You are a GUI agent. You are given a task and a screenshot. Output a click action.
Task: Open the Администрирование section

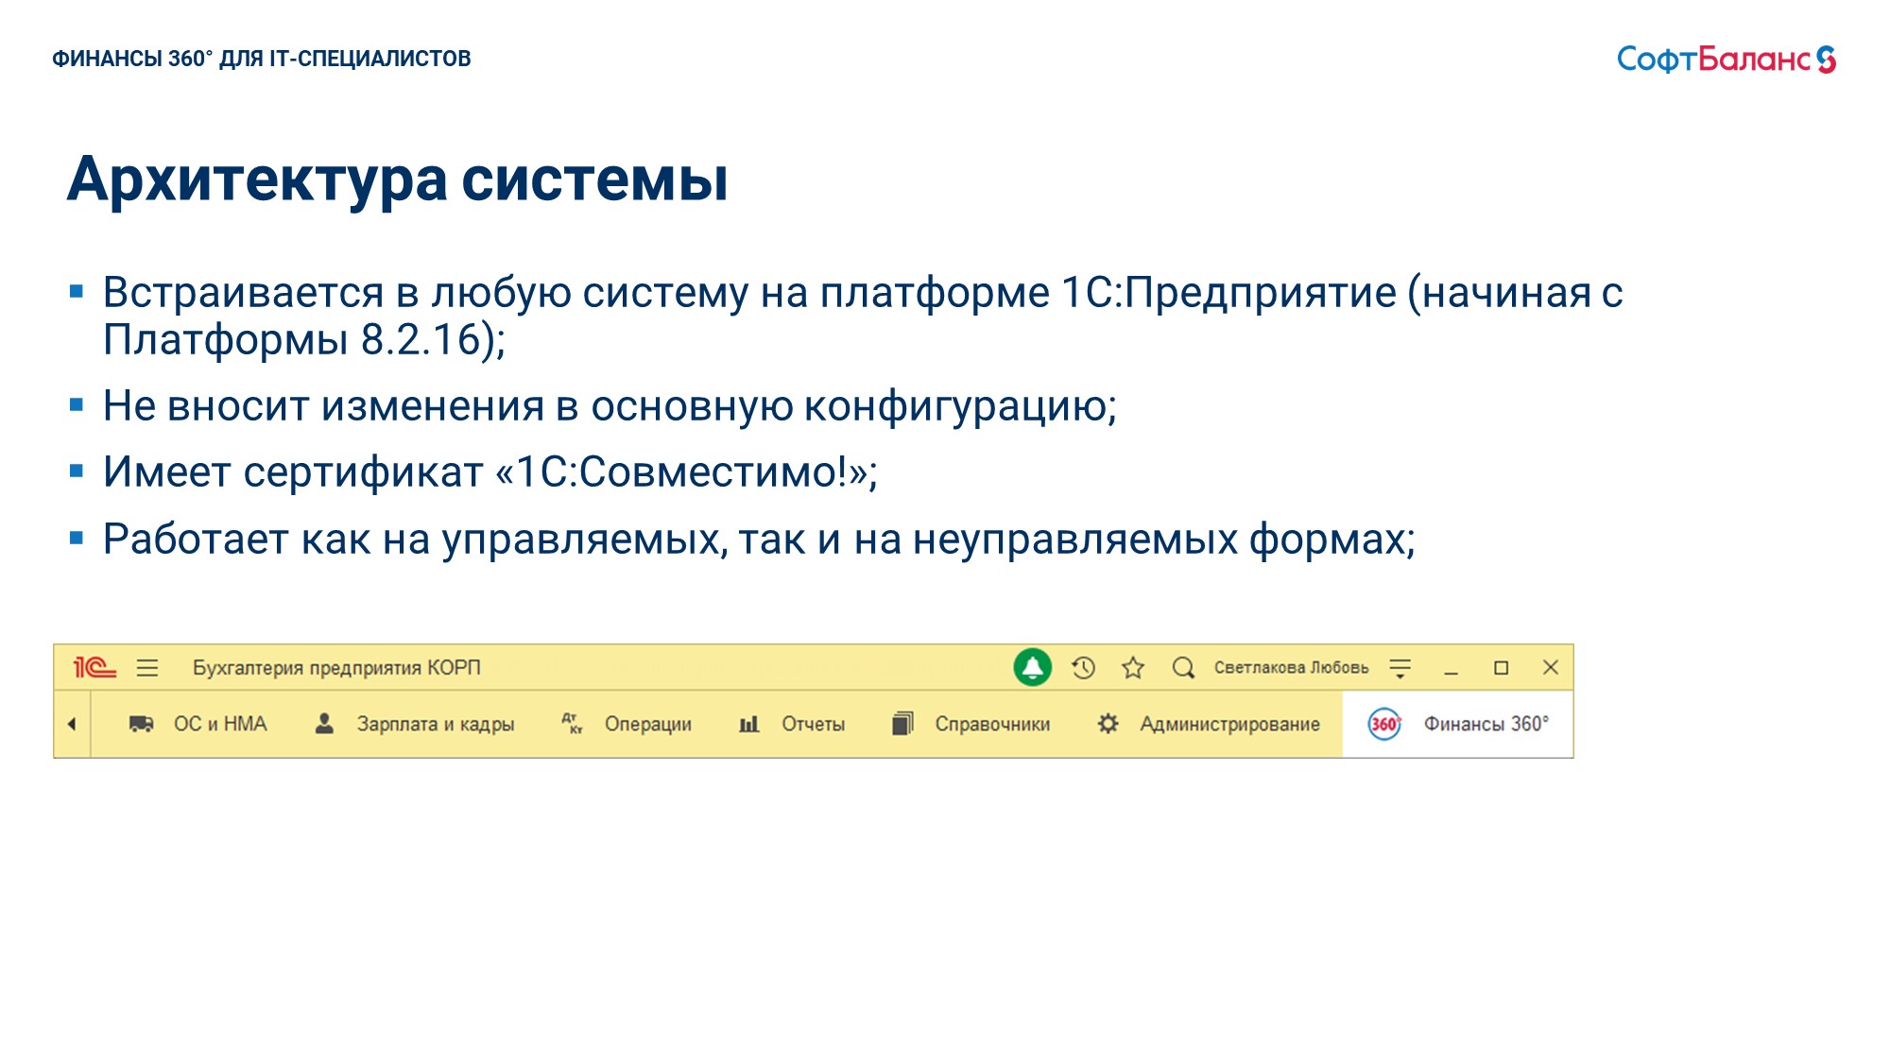(1230, 725)
